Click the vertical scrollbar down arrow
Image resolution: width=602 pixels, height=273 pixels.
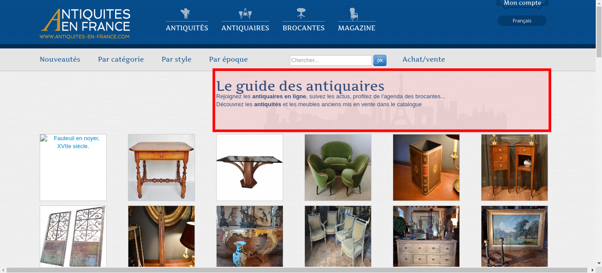[599, 263]
